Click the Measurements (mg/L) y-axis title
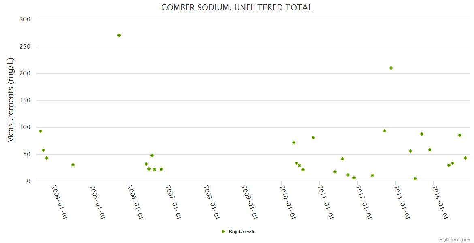Viewport: 474px width, 243px height. pos(11,100)
